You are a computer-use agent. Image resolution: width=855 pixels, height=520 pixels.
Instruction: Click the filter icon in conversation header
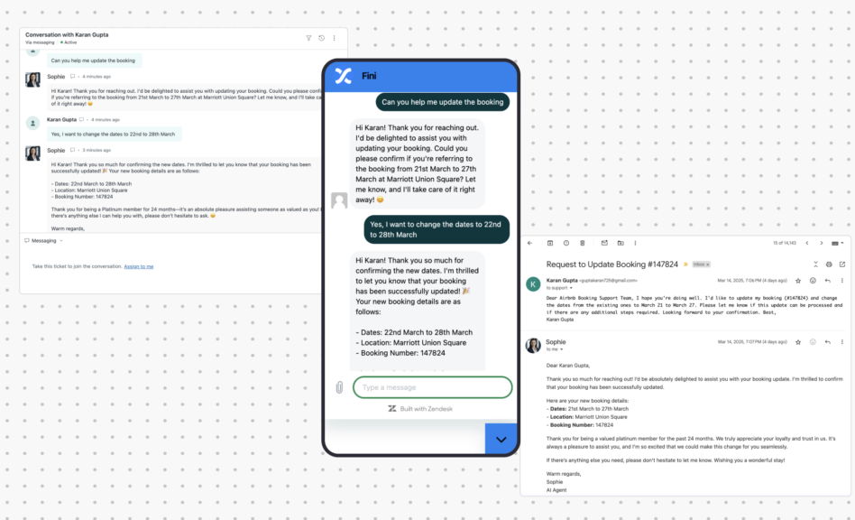308,38
